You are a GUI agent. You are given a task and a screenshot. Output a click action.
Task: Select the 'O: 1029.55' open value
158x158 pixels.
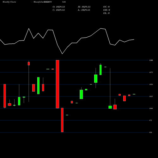pyautogui.click(x=59, y=7)
